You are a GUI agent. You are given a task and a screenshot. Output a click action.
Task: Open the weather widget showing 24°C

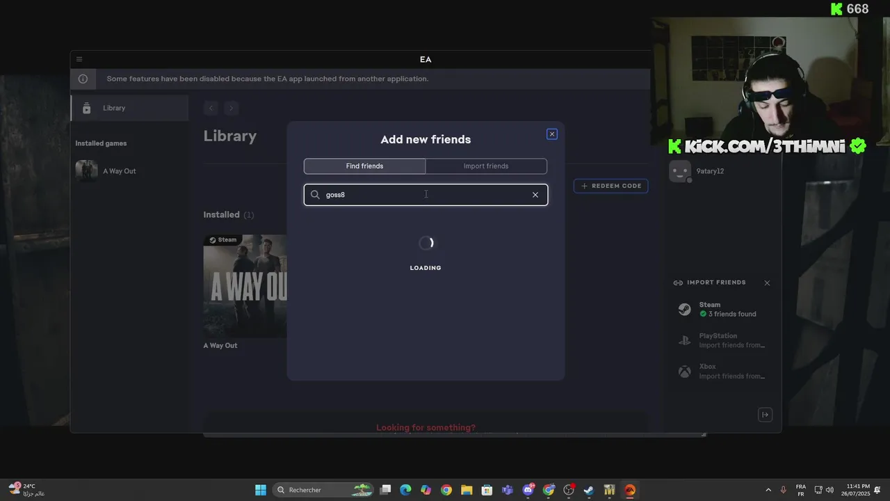(26, 490)
